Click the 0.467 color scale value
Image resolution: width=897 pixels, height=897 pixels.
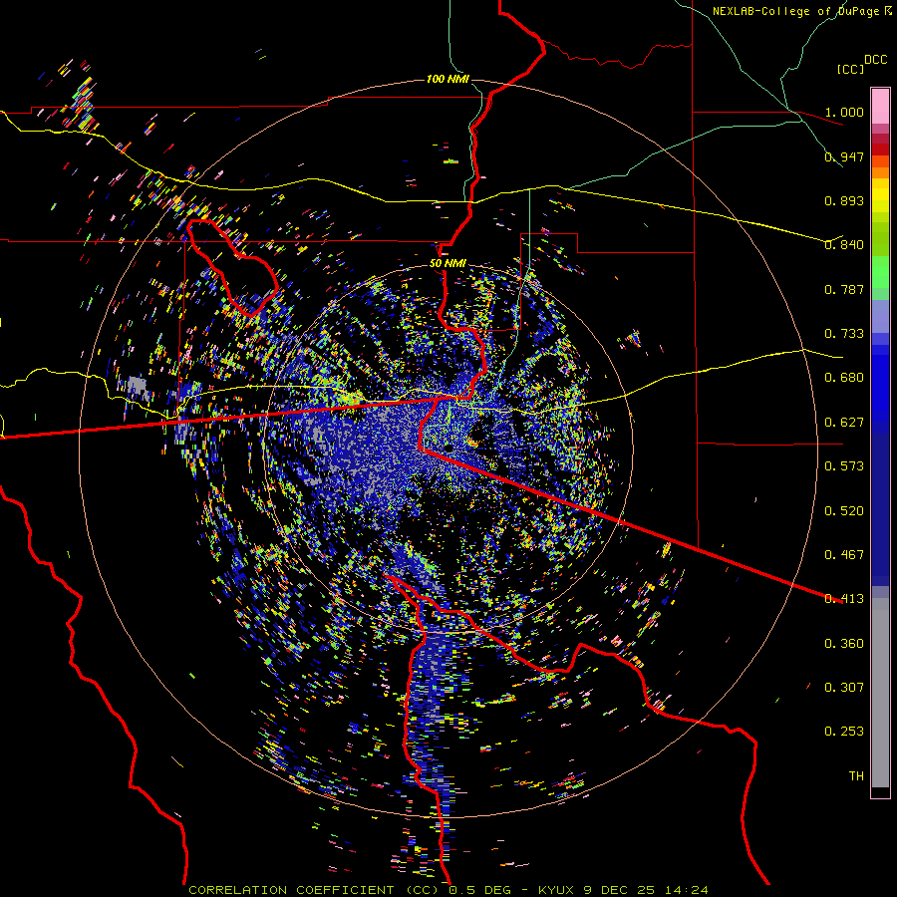point(844,555)
